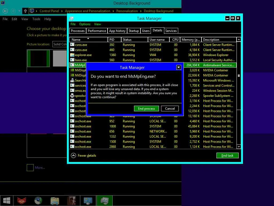Screen dimensions: 274x206
Task: Switch to the Processes tab
Action: (78, 31)
